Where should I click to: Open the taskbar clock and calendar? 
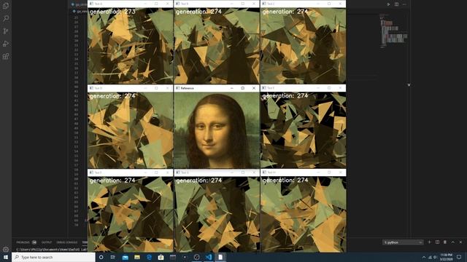coord(446,257)
